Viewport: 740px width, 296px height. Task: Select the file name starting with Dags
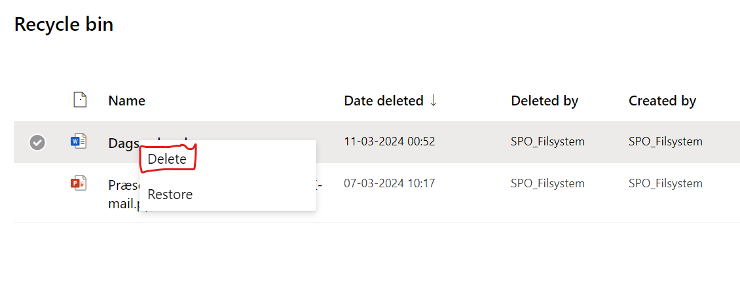124,141
